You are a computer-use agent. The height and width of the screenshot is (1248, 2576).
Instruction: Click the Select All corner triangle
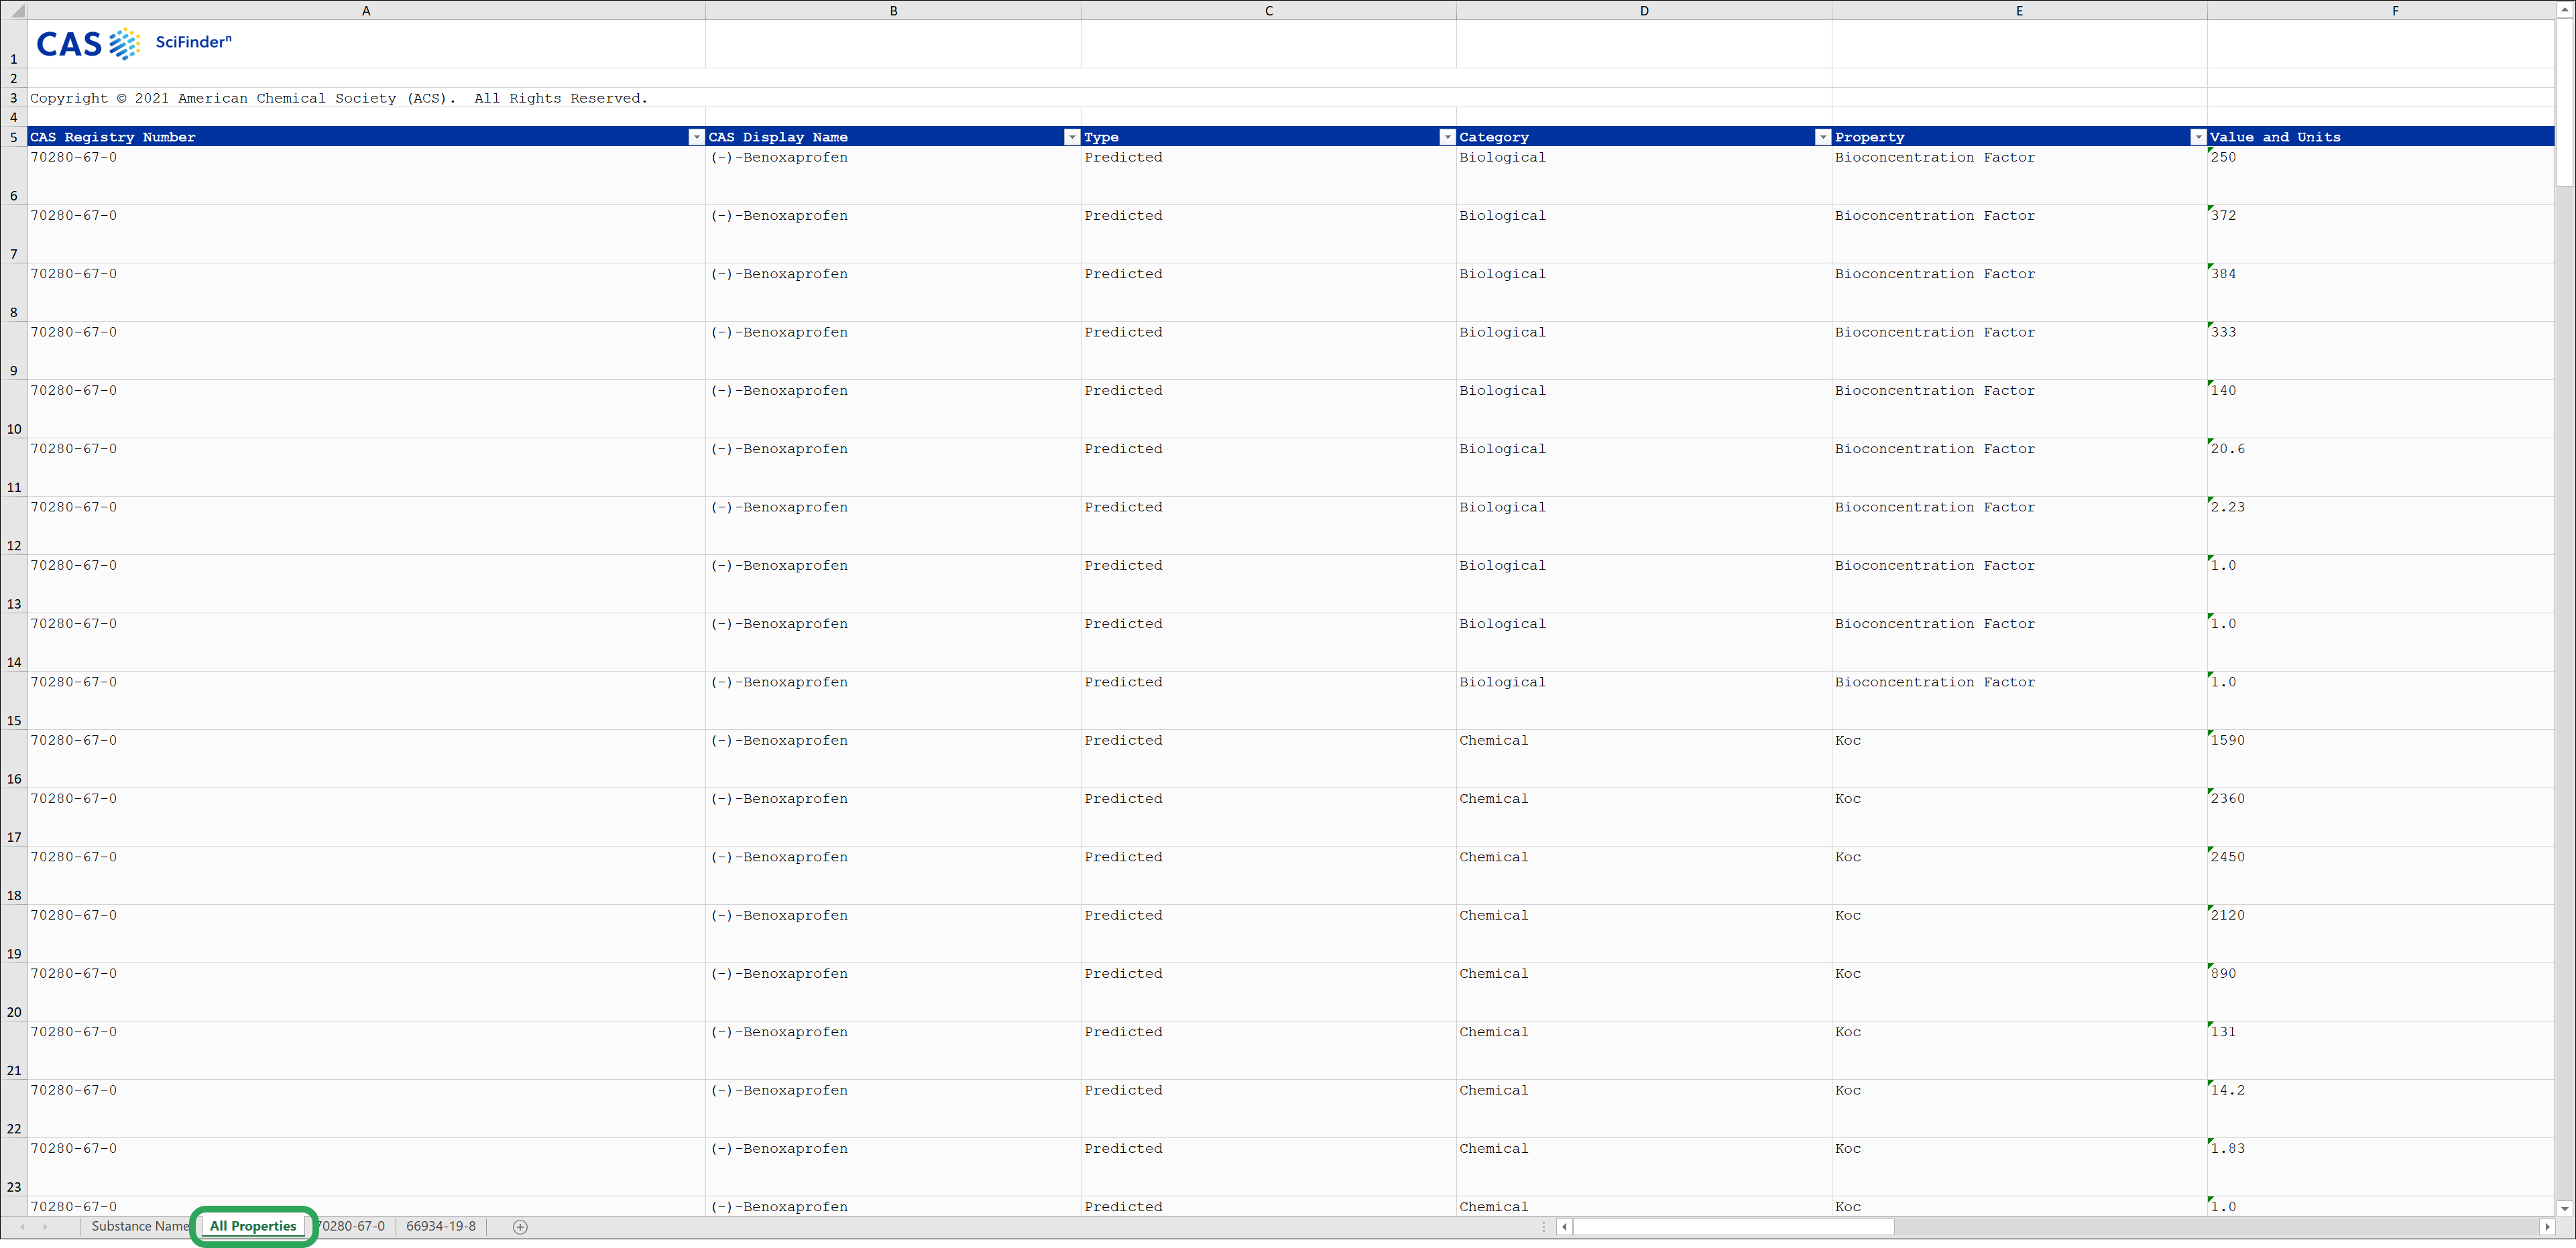tap(14, 10)
